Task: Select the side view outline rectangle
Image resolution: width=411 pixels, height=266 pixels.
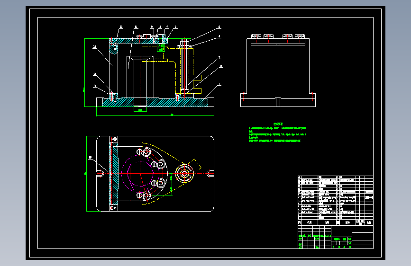Action: pos(278,72)
